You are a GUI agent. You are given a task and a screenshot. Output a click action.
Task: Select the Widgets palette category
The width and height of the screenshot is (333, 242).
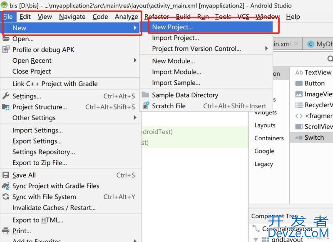tap(266, 112)
